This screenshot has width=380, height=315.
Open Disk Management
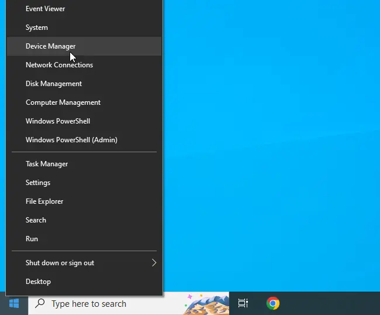(84, 84)
